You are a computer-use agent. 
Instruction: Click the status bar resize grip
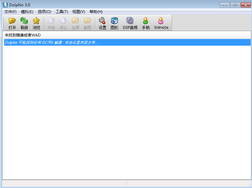249,185
